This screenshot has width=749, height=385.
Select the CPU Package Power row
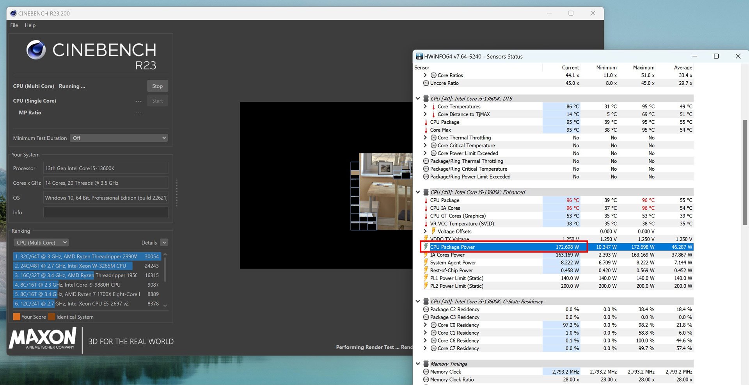[558, 247]
